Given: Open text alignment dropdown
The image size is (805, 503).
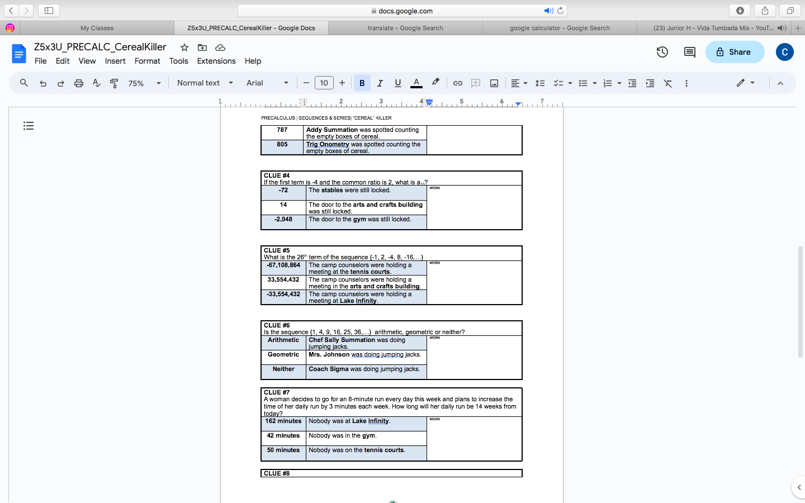Looking at the screenshot, I should pos(519,83).
